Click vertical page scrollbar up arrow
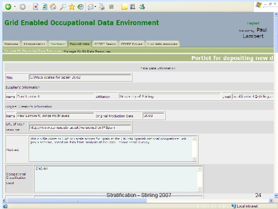 point(276,14)
